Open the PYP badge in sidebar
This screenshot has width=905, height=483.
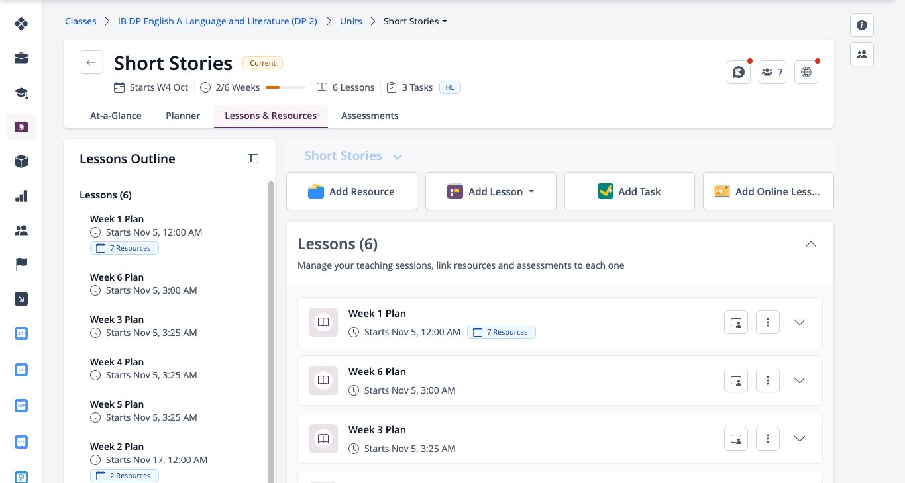tap(21, 441)
